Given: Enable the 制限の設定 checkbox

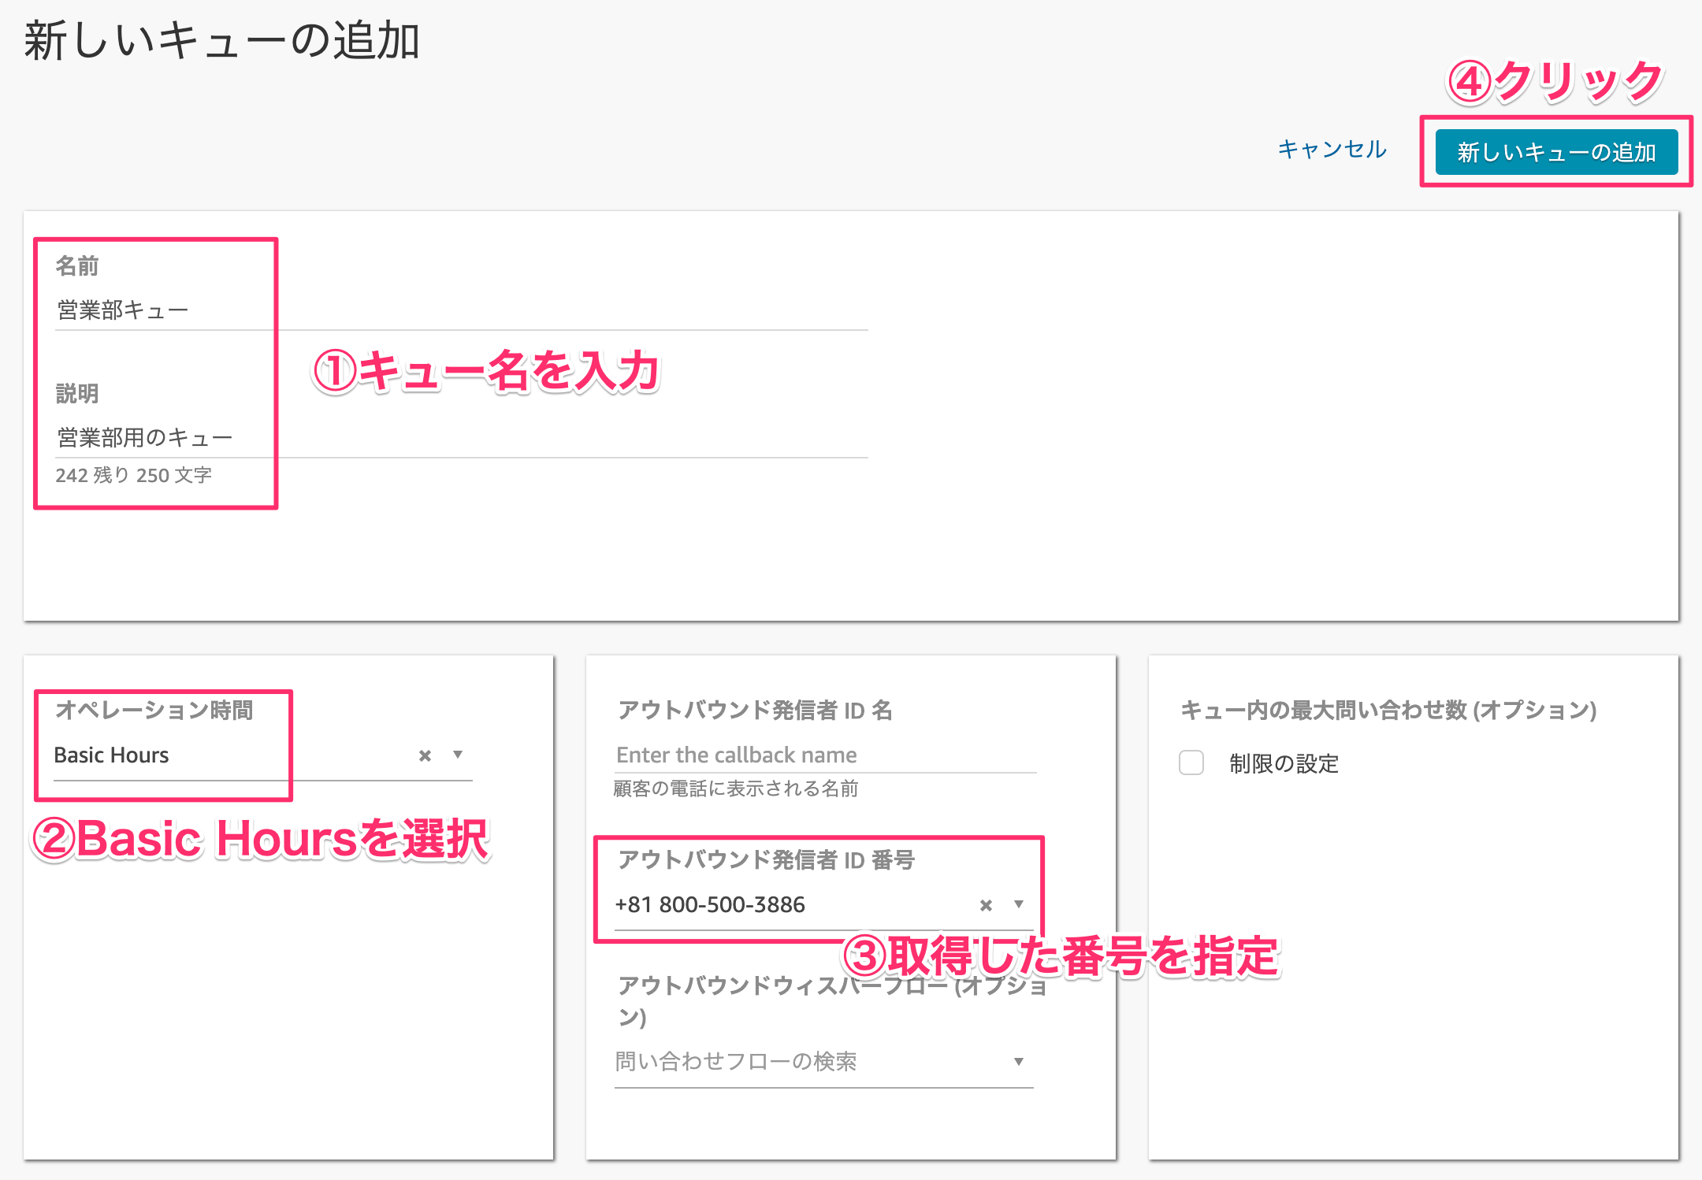Looking at the screenshot, I should tap(1191, 763).
